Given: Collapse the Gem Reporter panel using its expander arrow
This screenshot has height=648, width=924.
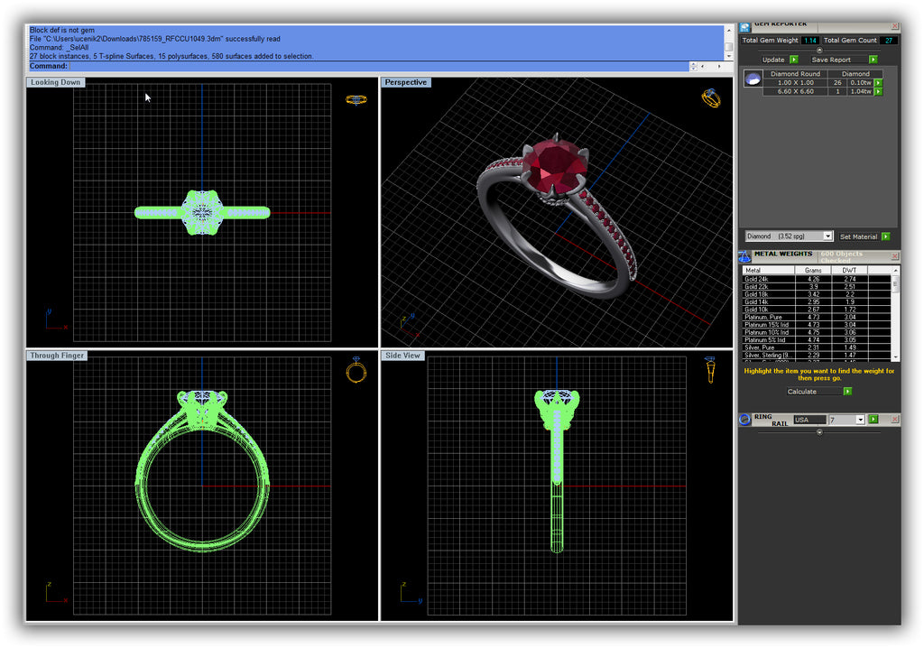Looking at the screenshot, I should [819, 51].
